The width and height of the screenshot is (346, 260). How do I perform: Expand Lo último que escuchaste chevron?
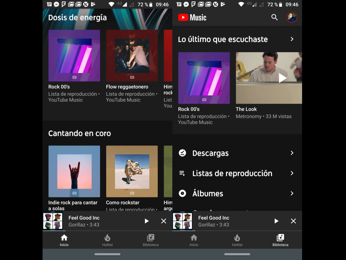click(292, 39)
